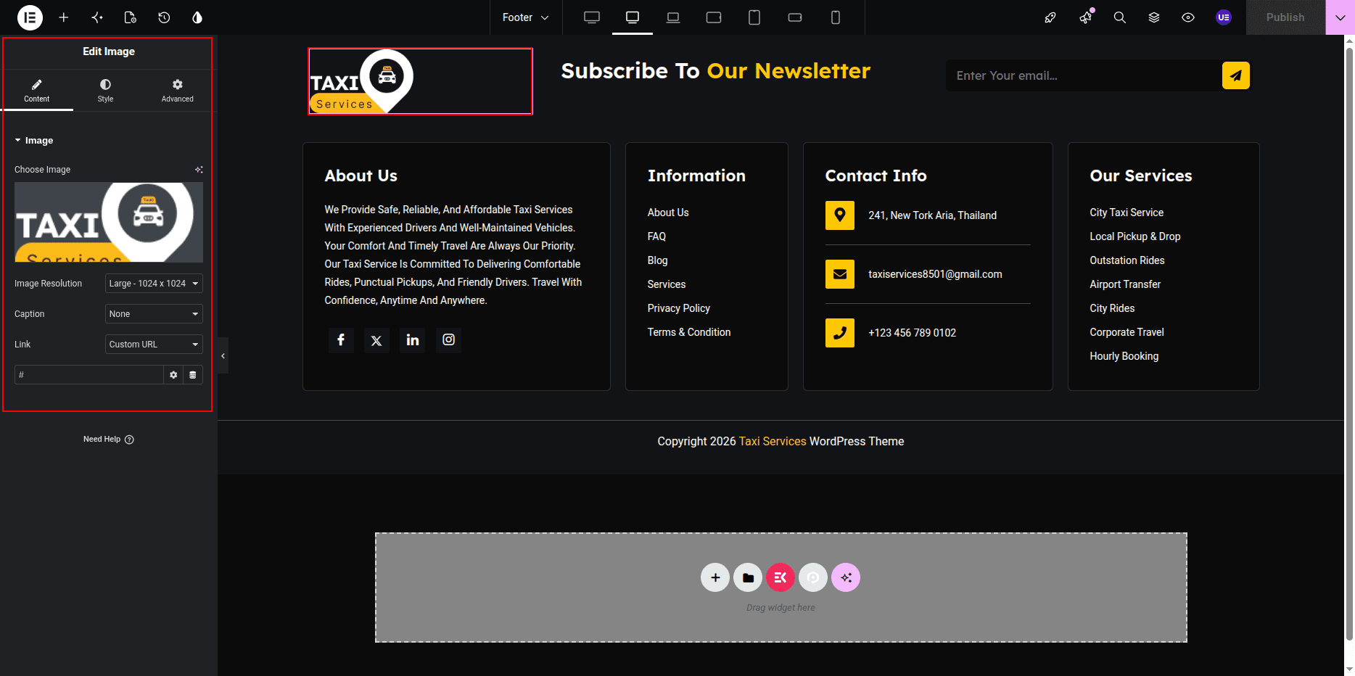This screenshot has height=676, width=1355.
Task: Open the Caption dropdown
Action: (x=154, y=314)
